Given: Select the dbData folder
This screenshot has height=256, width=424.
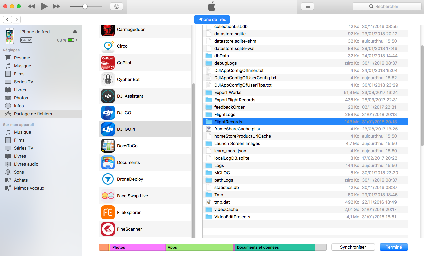Looking at the screenshot, I should 305,56.
